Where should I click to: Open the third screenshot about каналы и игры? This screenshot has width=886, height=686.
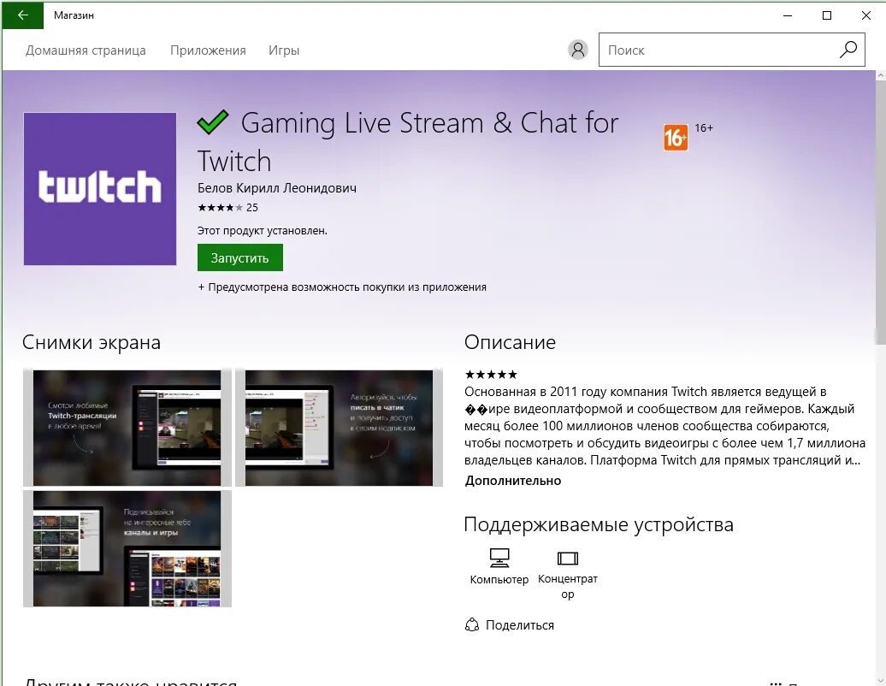click(x=127, y=548)
